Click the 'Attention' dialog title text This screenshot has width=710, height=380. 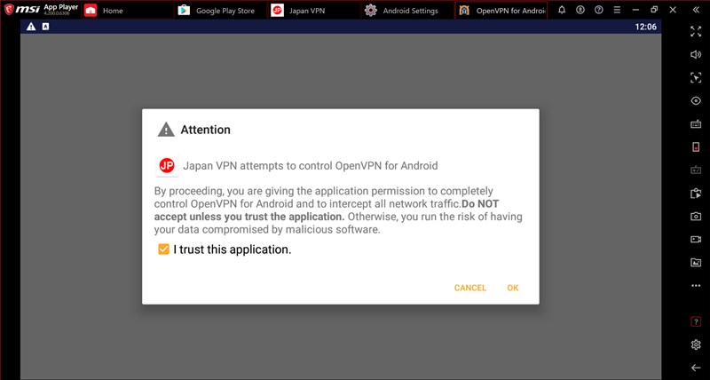(206, 130)
